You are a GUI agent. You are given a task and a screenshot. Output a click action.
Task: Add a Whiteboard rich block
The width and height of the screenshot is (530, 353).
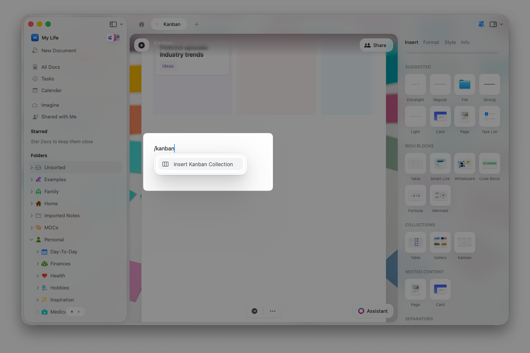[x=465, y=164]
